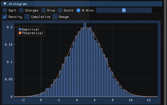Select the Sqrt binning radio button
Image resolution: width=167 pixels, height=105 pixels.
pyautogui.click(x=5, y=10)
